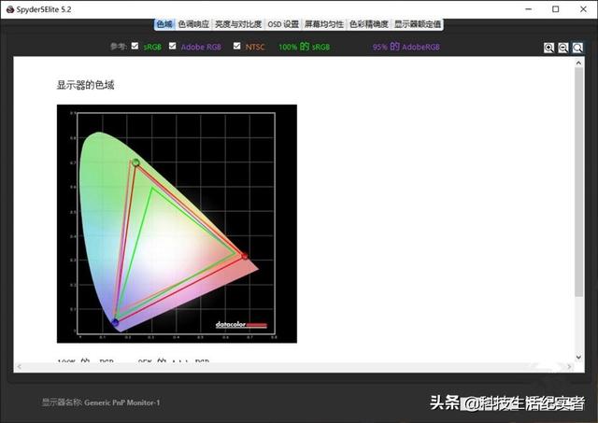Minimize the SpyderSElite window
Screen dimensions: 598x423
[x=529, y=9]
